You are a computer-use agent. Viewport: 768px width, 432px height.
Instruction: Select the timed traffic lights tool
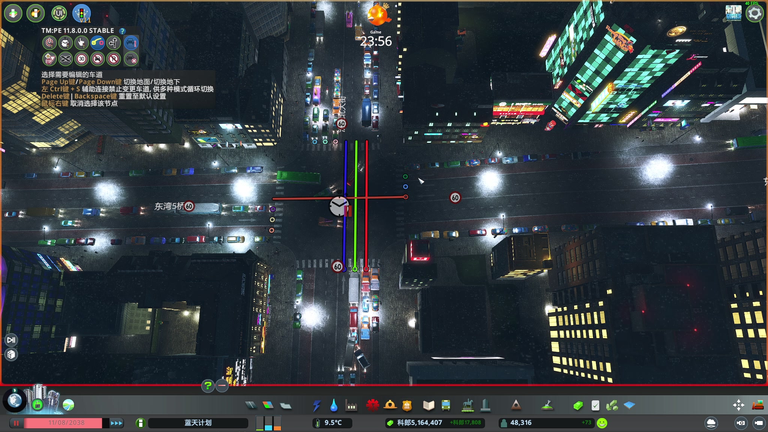[65, 43]
